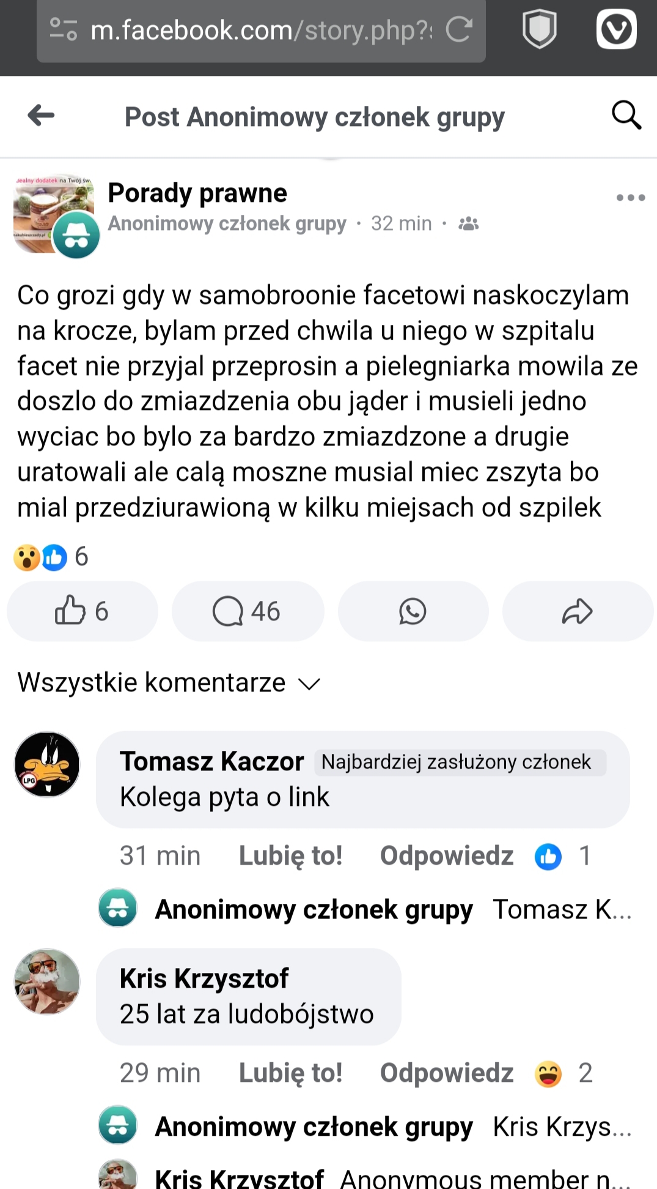Tap the back arrow icon
The width and height of the screenshot is (657, 1189).
point(42,115)
